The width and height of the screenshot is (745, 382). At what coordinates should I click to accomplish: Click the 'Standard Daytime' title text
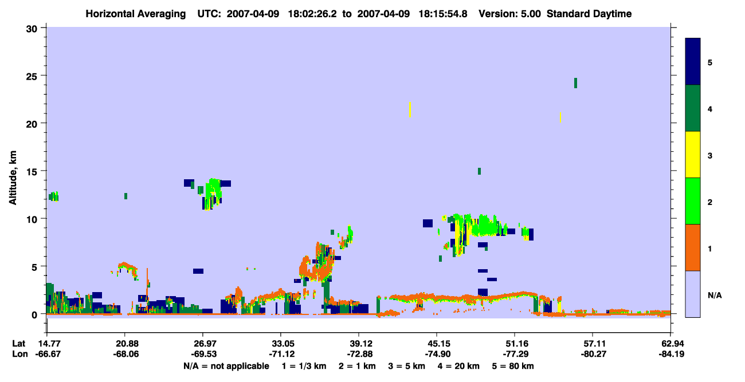(x=589, y=14)
